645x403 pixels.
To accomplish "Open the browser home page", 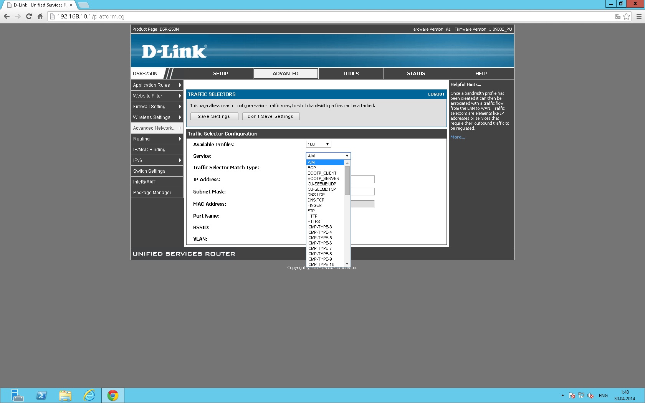I will pyautogui.click(x=40, y=17).
